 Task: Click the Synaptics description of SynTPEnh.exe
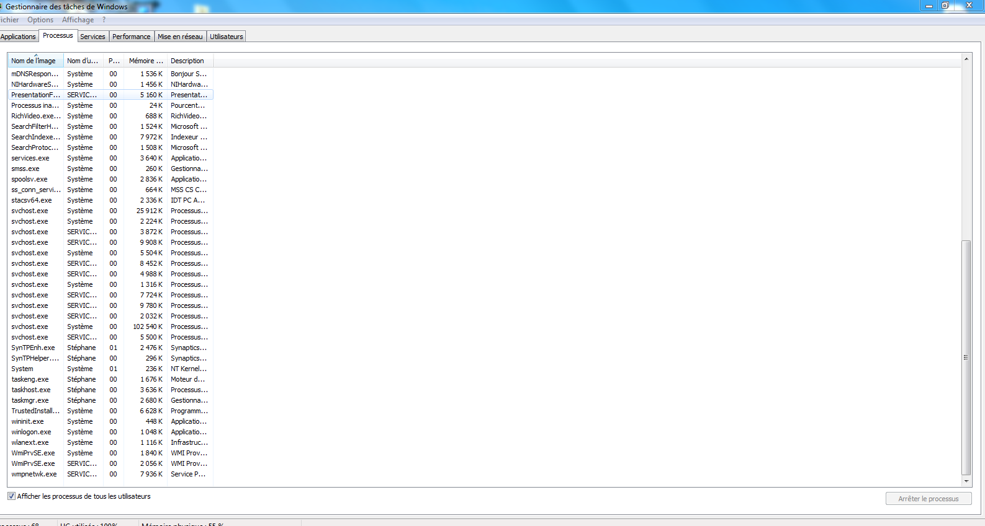click(x=189, y=348)
